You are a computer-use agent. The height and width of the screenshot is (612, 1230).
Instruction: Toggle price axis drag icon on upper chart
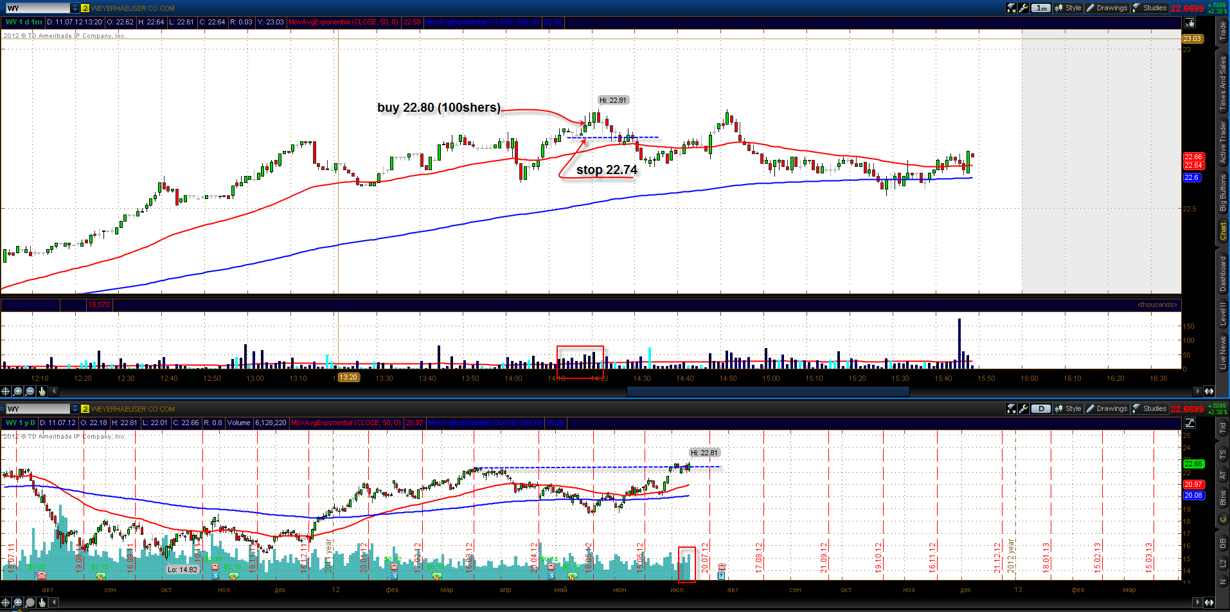tap(1190, 22)
